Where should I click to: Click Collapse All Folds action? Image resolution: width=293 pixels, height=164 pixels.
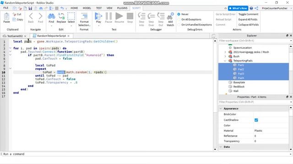click(x=249, y=25)
